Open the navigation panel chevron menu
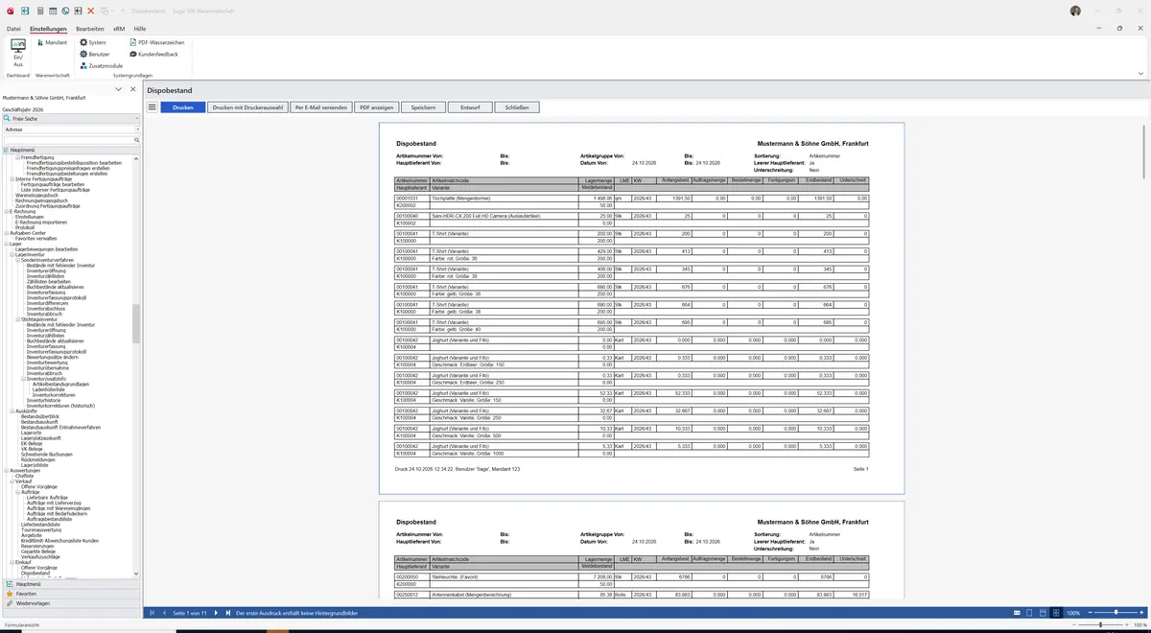Image resolution: width=1151 pixels, height=633 pixels. click(x=118, y=89)
